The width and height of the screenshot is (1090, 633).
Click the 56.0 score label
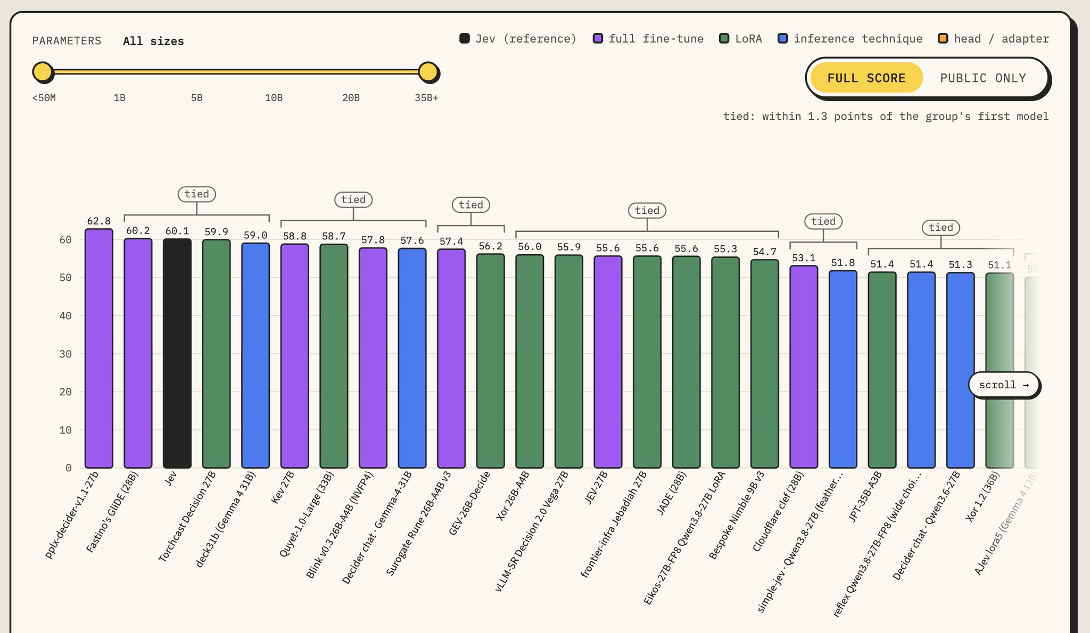tap(530, 246)
